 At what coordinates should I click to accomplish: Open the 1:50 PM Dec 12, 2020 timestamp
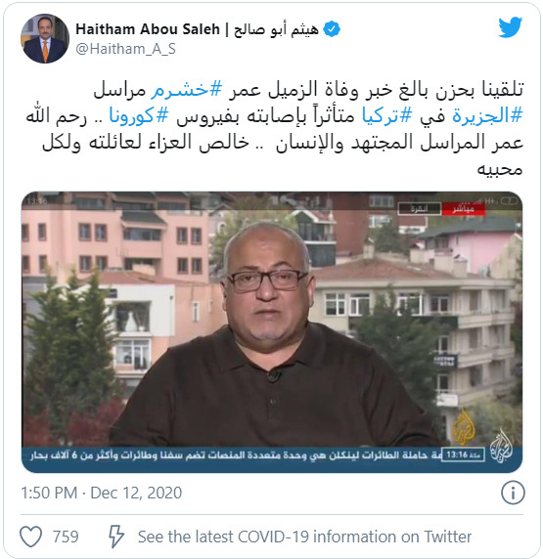[102, 494]
